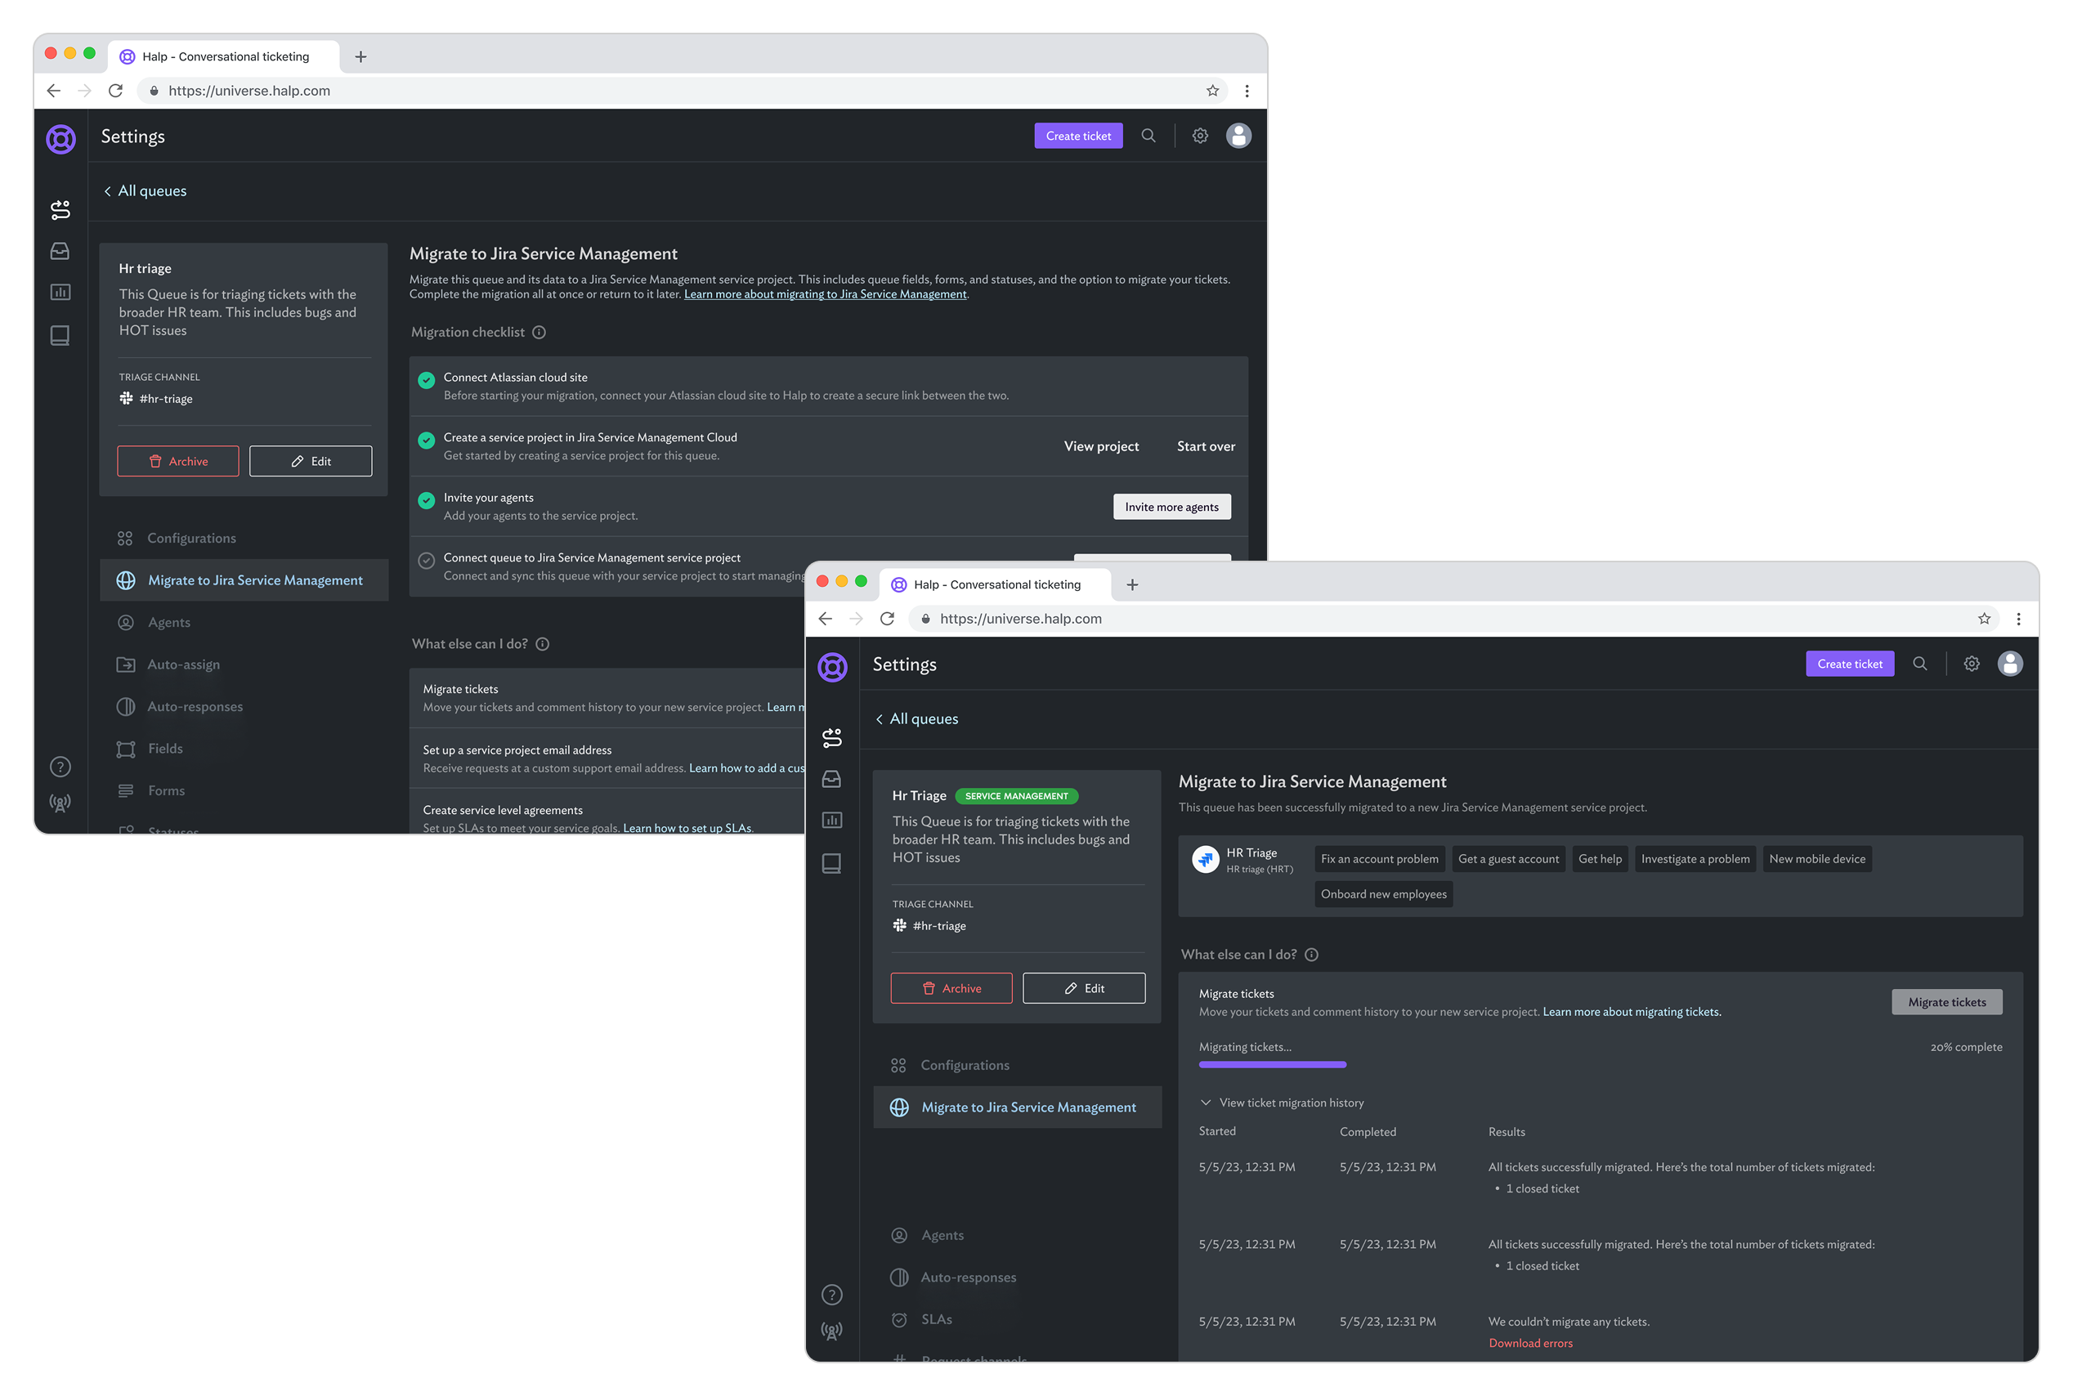Toggle the checkmark next to Connect Atlassian cloud site

[426, 380]
